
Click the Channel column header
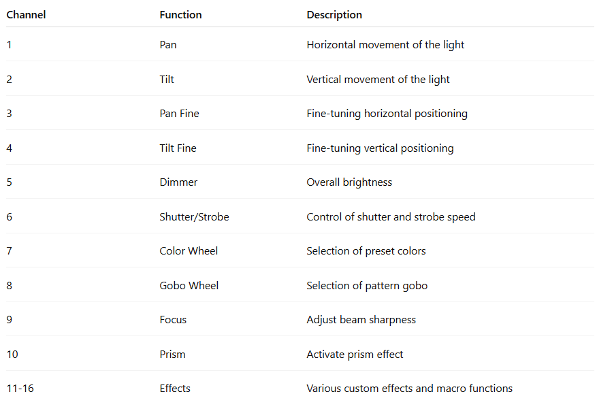pos(26,14)
